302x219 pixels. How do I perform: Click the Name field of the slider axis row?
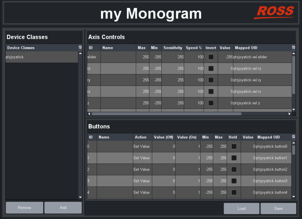(x=118, y=57)
